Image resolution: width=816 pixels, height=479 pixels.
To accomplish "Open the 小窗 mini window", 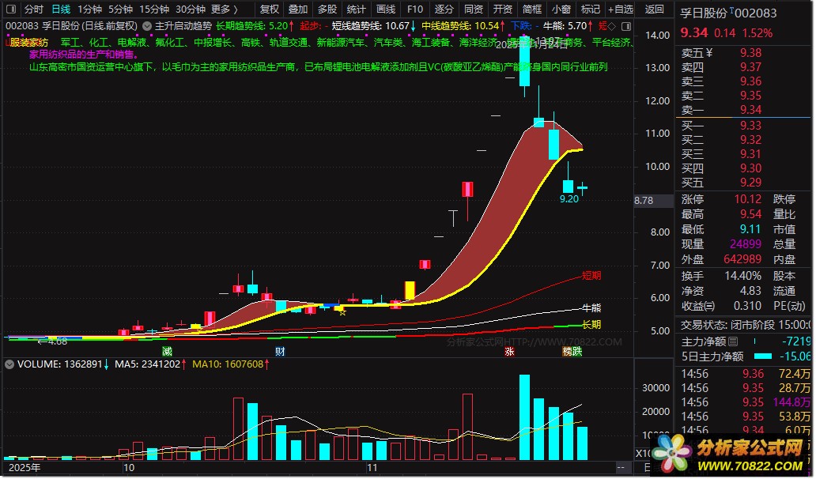I will (x=561, y=9).
